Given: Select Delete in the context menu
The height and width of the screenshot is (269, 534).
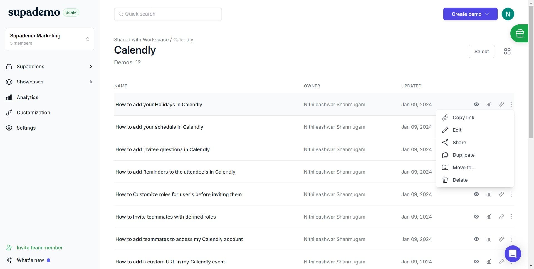Looking at the screenshot, I should coord(460,180).
